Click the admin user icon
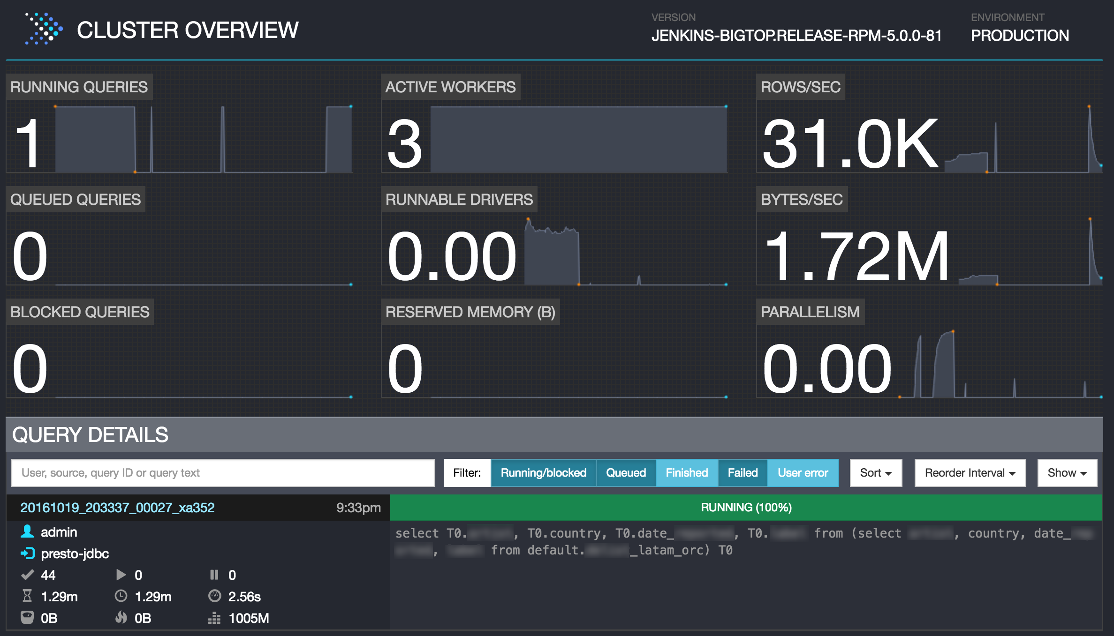 point(27,531)
